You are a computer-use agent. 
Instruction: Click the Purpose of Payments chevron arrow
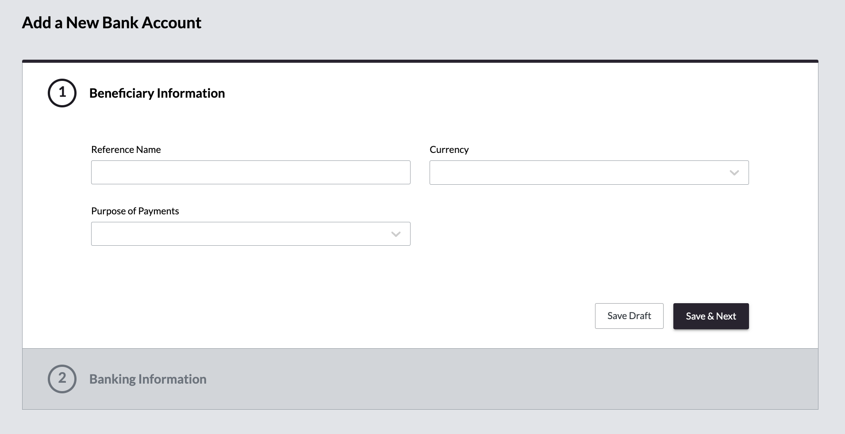pos(396,234)
